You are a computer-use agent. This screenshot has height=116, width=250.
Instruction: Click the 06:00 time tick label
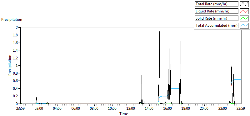click(76, 109)
